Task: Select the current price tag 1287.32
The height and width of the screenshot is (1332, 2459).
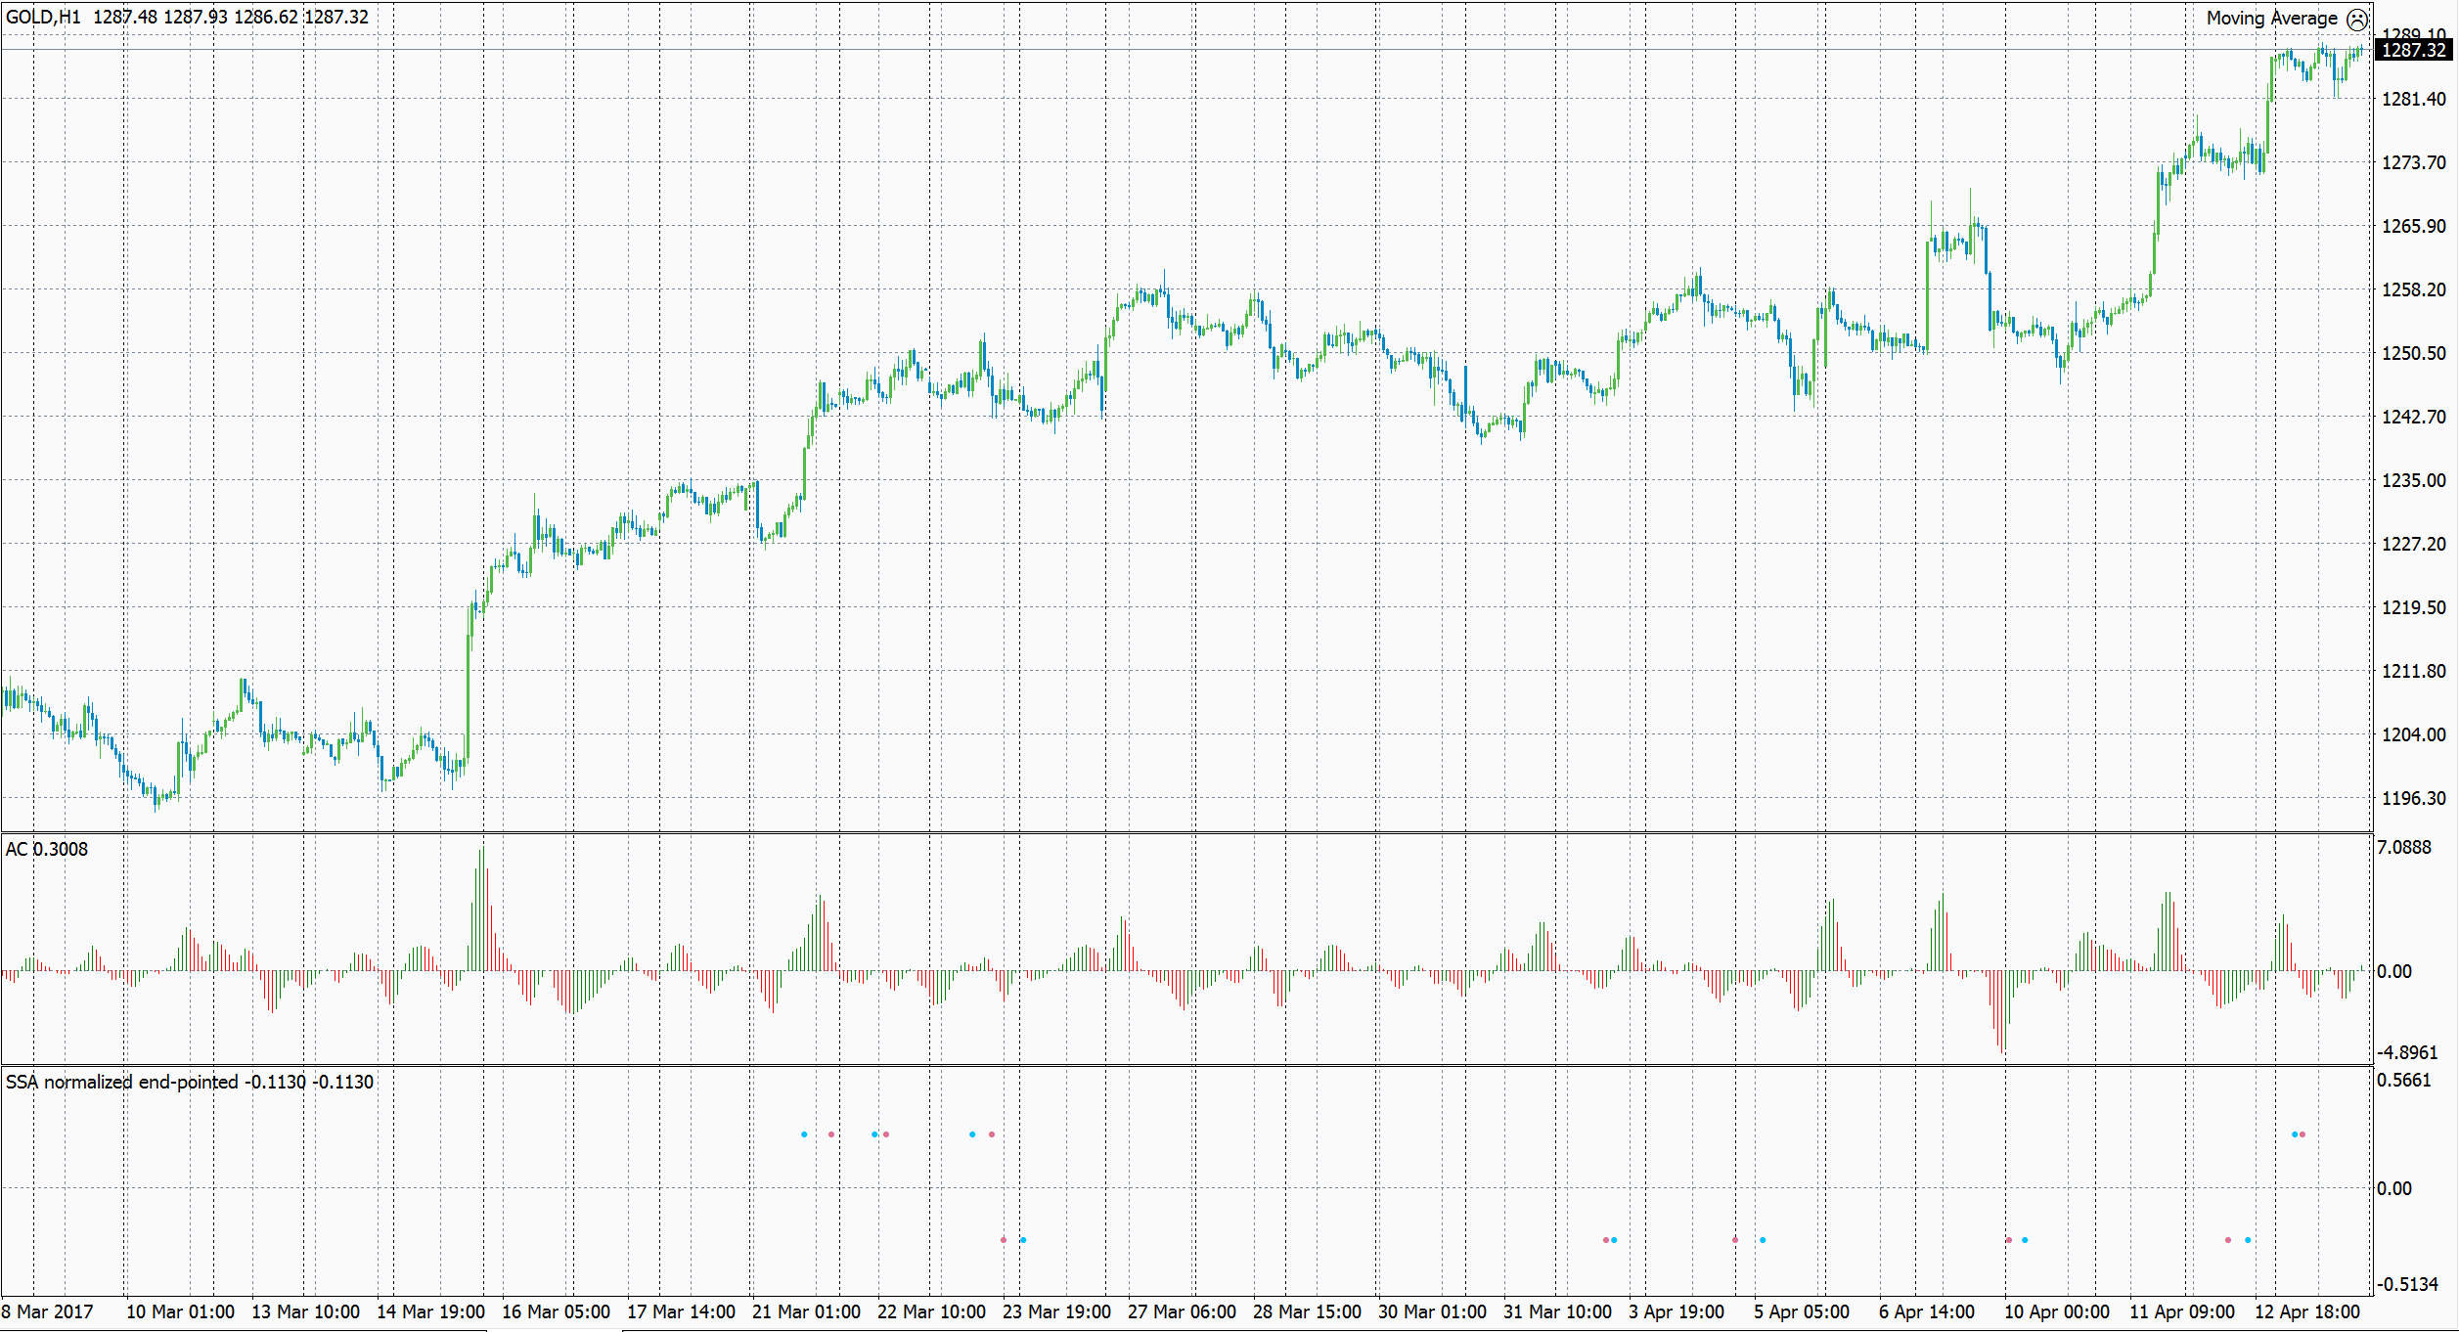Action: point(2414,50)
